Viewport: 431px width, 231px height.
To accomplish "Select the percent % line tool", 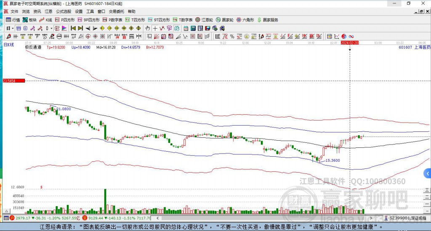I will pos(232,36).
